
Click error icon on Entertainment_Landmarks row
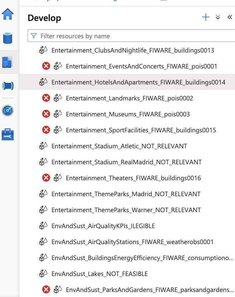pyautogui.click(x=46, y=98)
